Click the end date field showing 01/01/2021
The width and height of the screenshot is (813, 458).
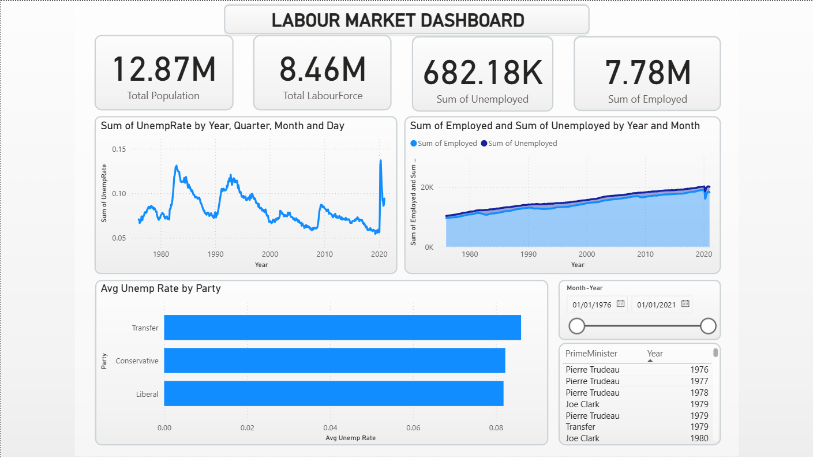pyautogui.click(x=656, y=305)
